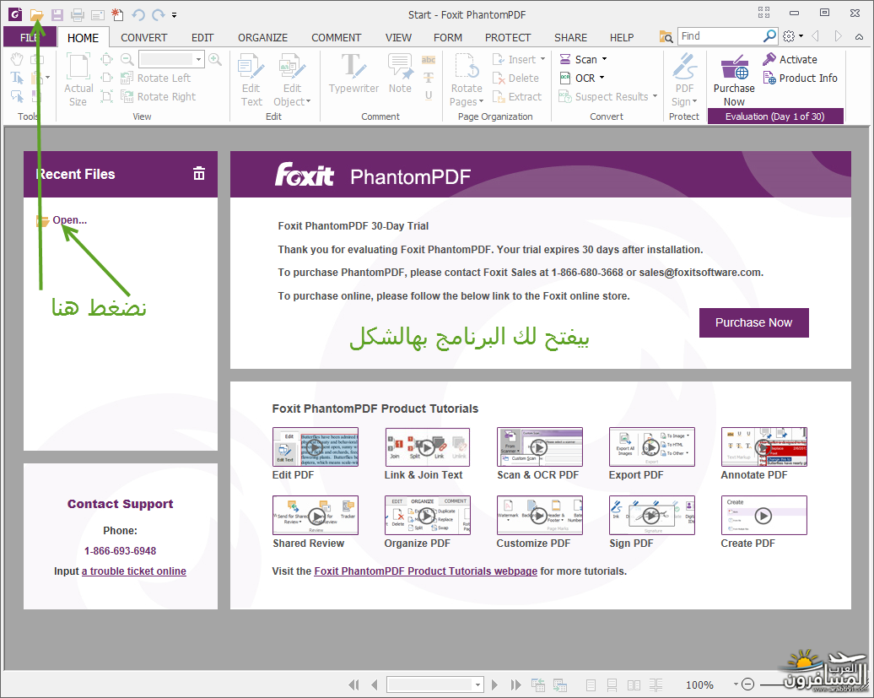
Task: Choose the Typewriter tool
Action: pyautogui.click(x=353, y=73)
